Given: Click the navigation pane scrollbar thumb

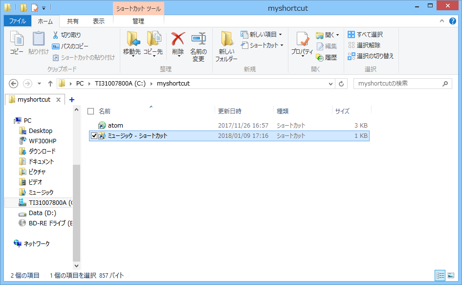Looking at the screenshot, I should pos(76,213).
